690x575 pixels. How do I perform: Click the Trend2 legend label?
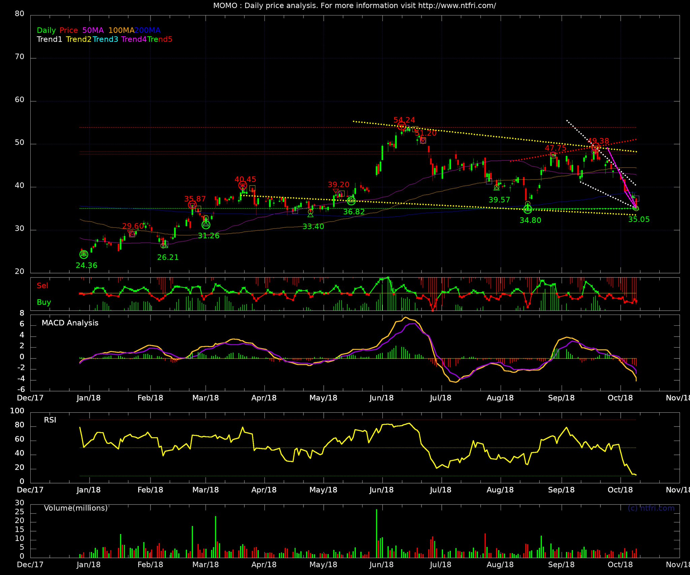click(79, 39)
